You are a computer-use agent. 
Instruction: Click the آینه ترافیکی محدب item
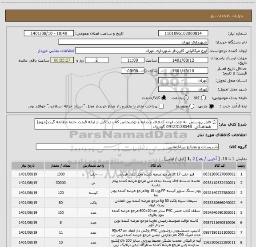(156, 243)
